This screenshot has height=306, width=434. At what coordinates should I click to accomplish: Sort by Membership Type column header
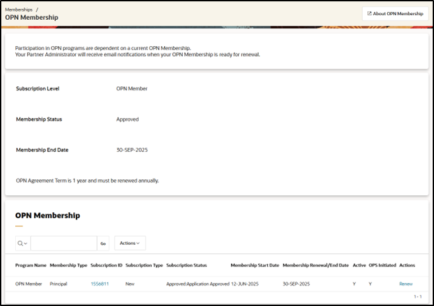(69, 265)
